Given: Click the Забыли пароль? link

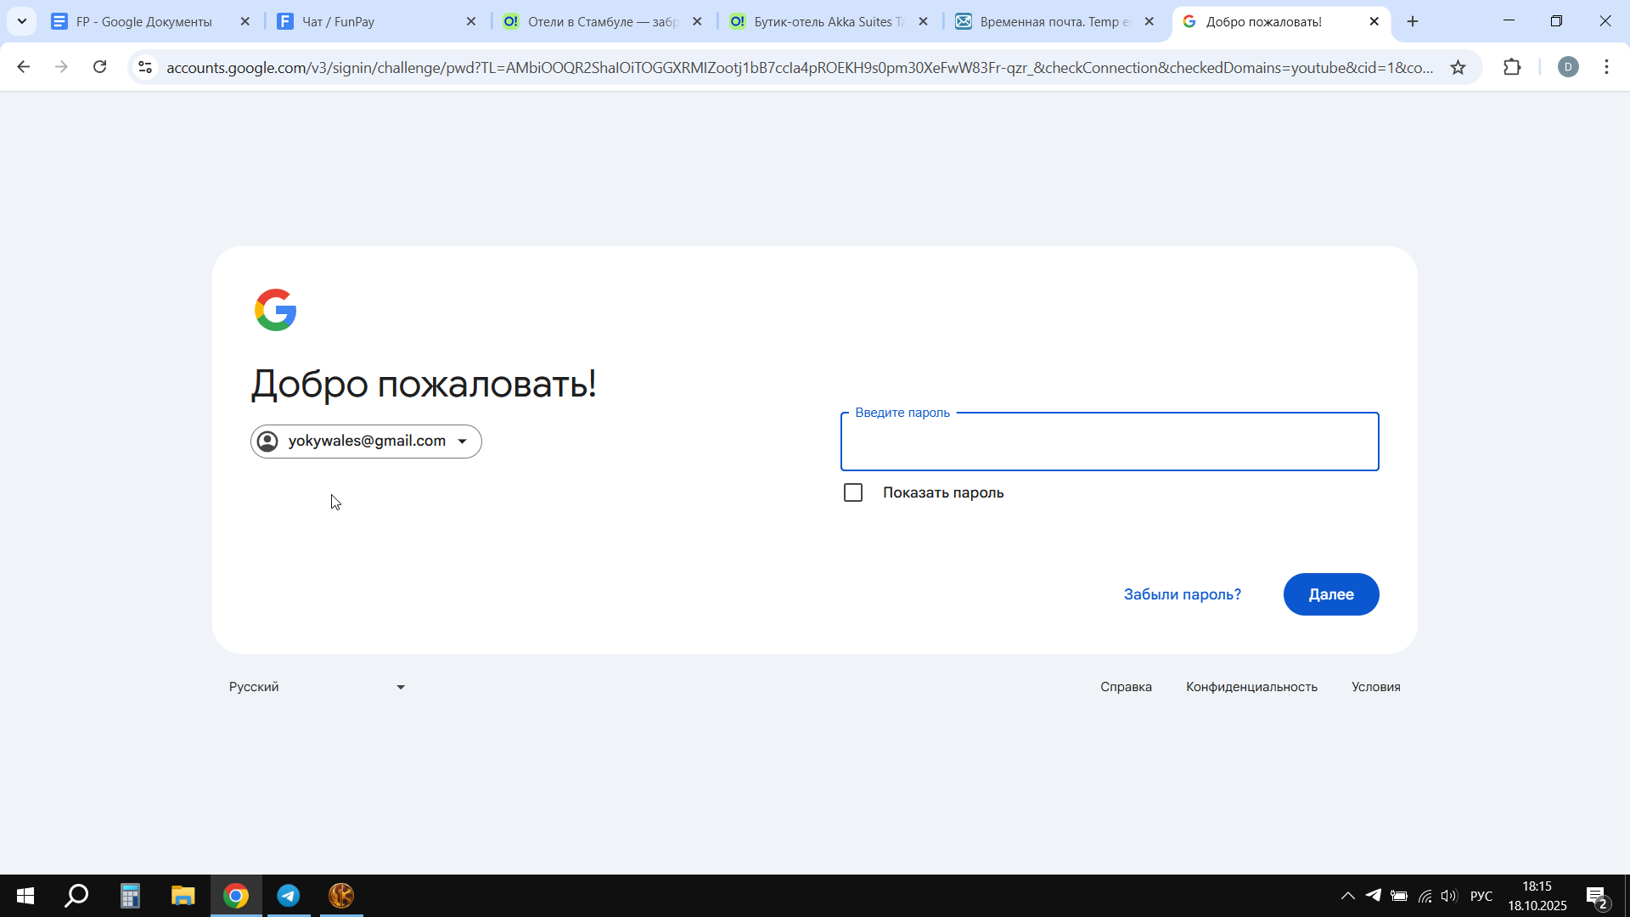Looking at the screenshot, I should click(1182, 594).
